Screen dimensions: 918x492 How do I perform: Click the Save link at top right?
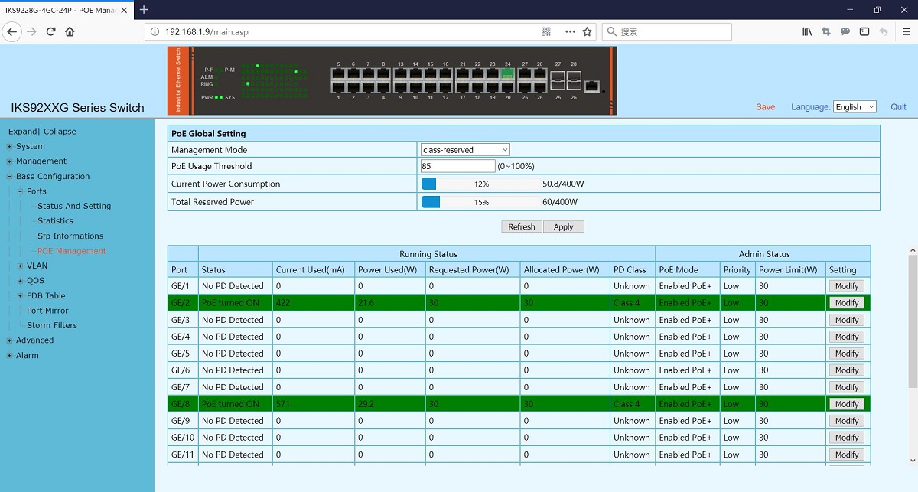pyautogui.click(x=765, y=107)
